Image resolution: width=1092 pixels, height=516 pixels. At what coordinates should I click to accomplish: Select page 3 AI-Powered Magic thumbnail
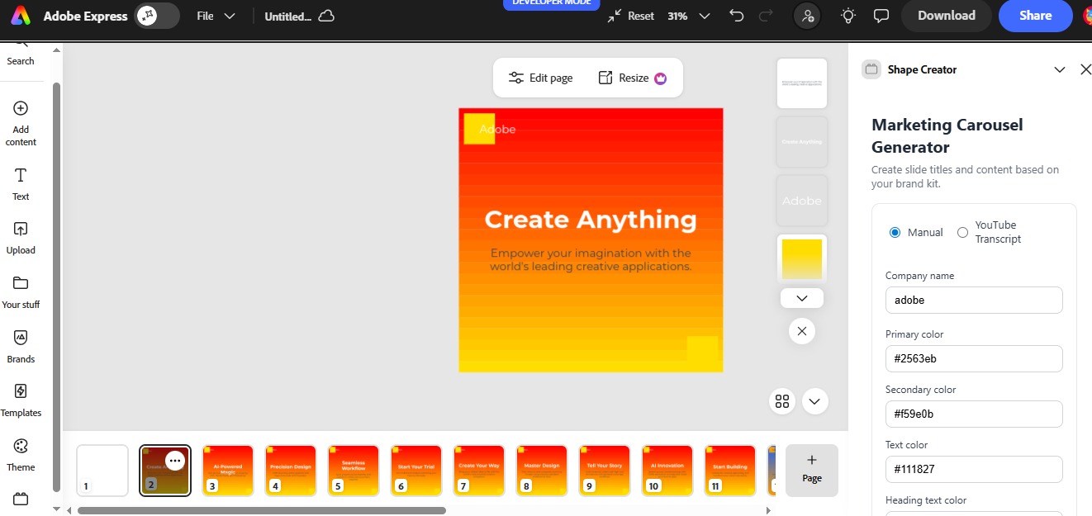228,471
